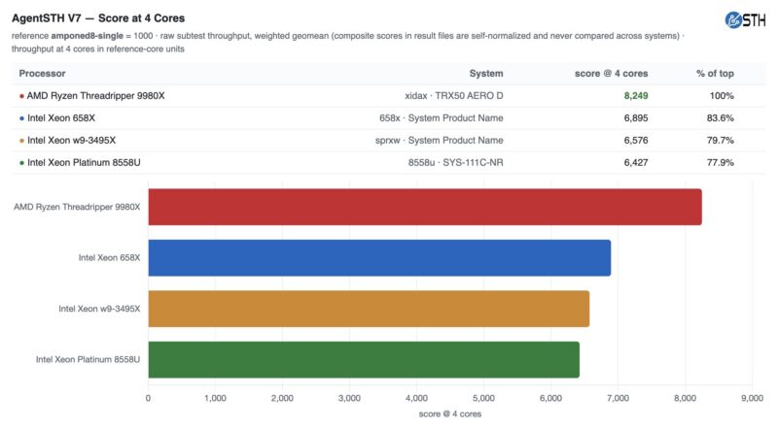
Task: Click the x-axis tick label 3,000
Action: pyautogui.click(x=349, y=398)
